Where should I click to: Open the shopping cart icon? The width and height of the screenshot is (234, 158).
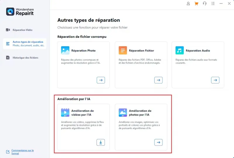point(196,4)
